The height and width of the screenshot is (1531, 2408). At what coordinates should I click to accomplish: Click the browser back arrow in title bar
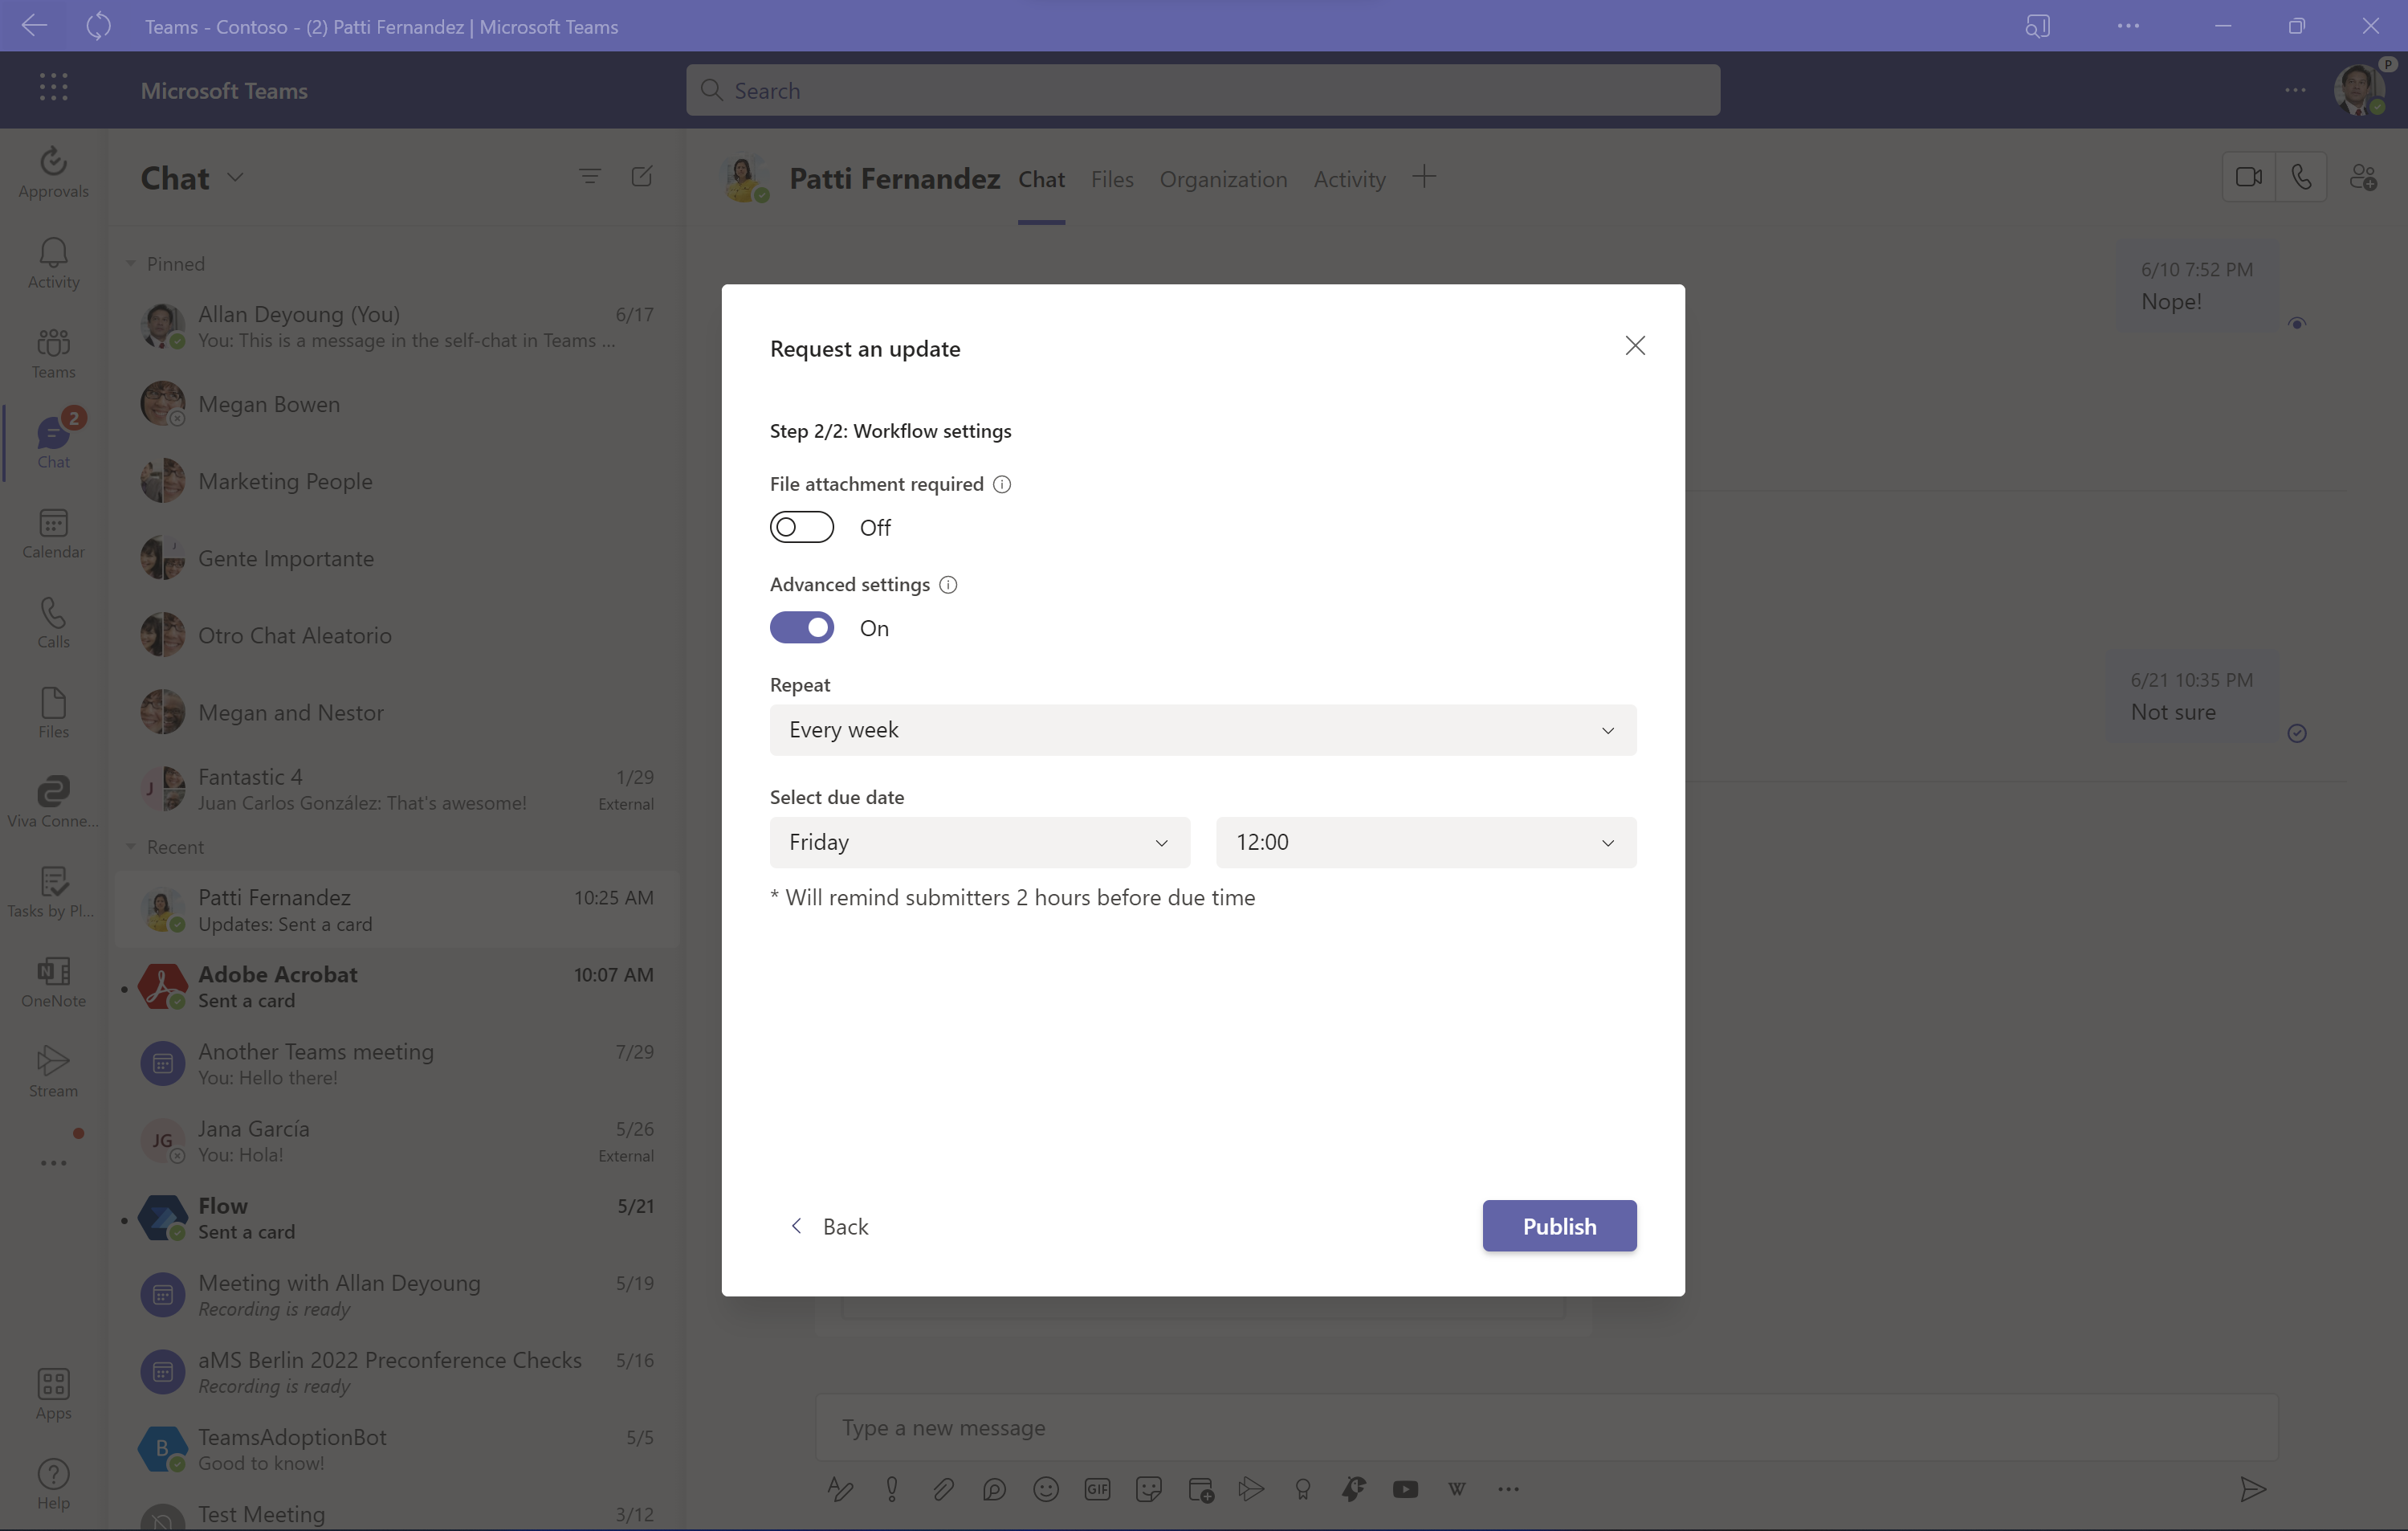[34, 26]
